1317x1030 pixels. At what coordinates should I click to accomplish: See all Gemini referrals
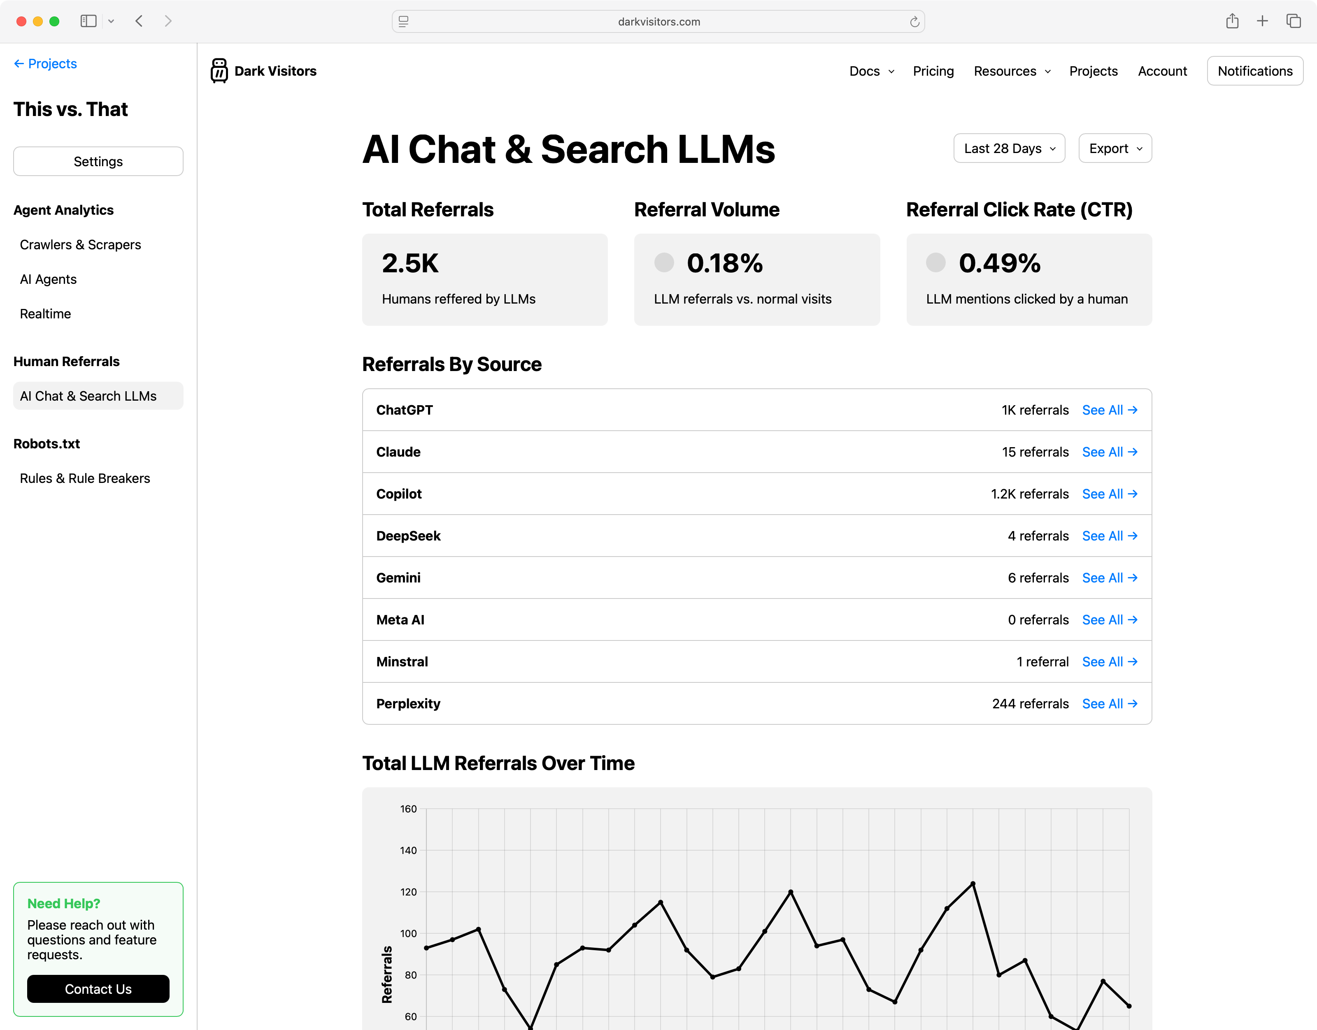click(1110, 578)
